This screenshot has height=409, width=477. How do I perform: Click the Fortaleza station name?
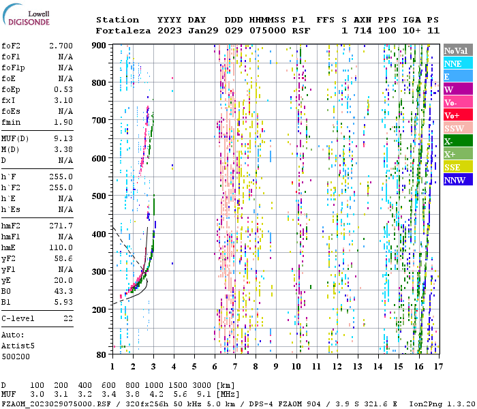pyautogui.click(x=123, y=31)
